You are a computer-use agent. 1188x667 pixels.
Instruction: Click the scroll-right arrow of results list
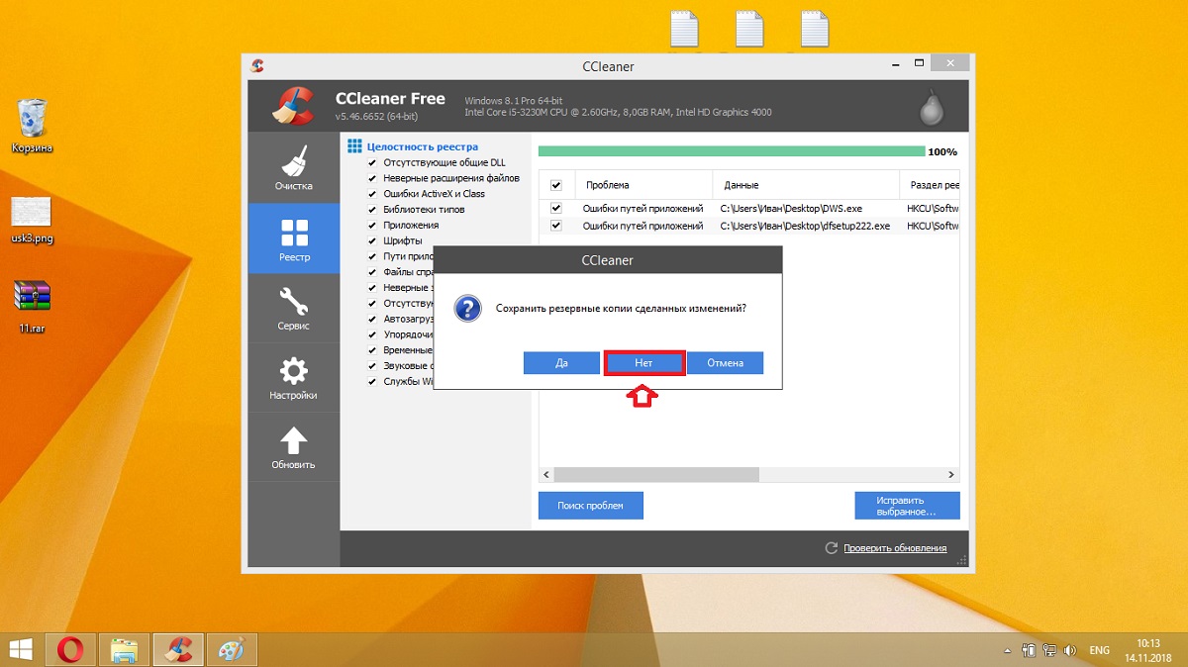pyautogui.click(x=951, y=475)
